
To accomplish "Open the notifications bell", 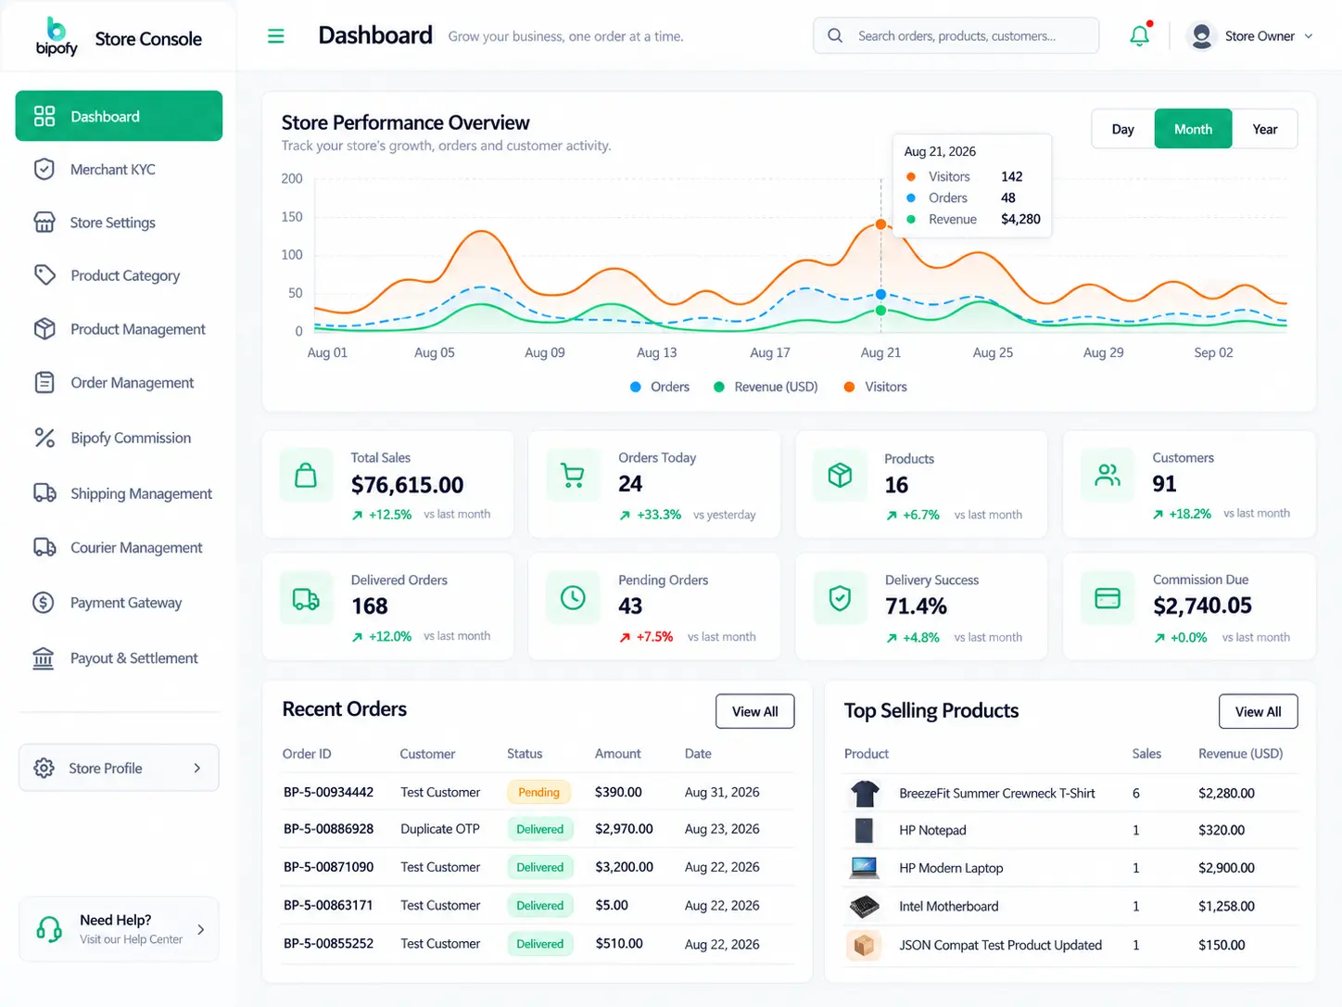I will point(1139,35).
